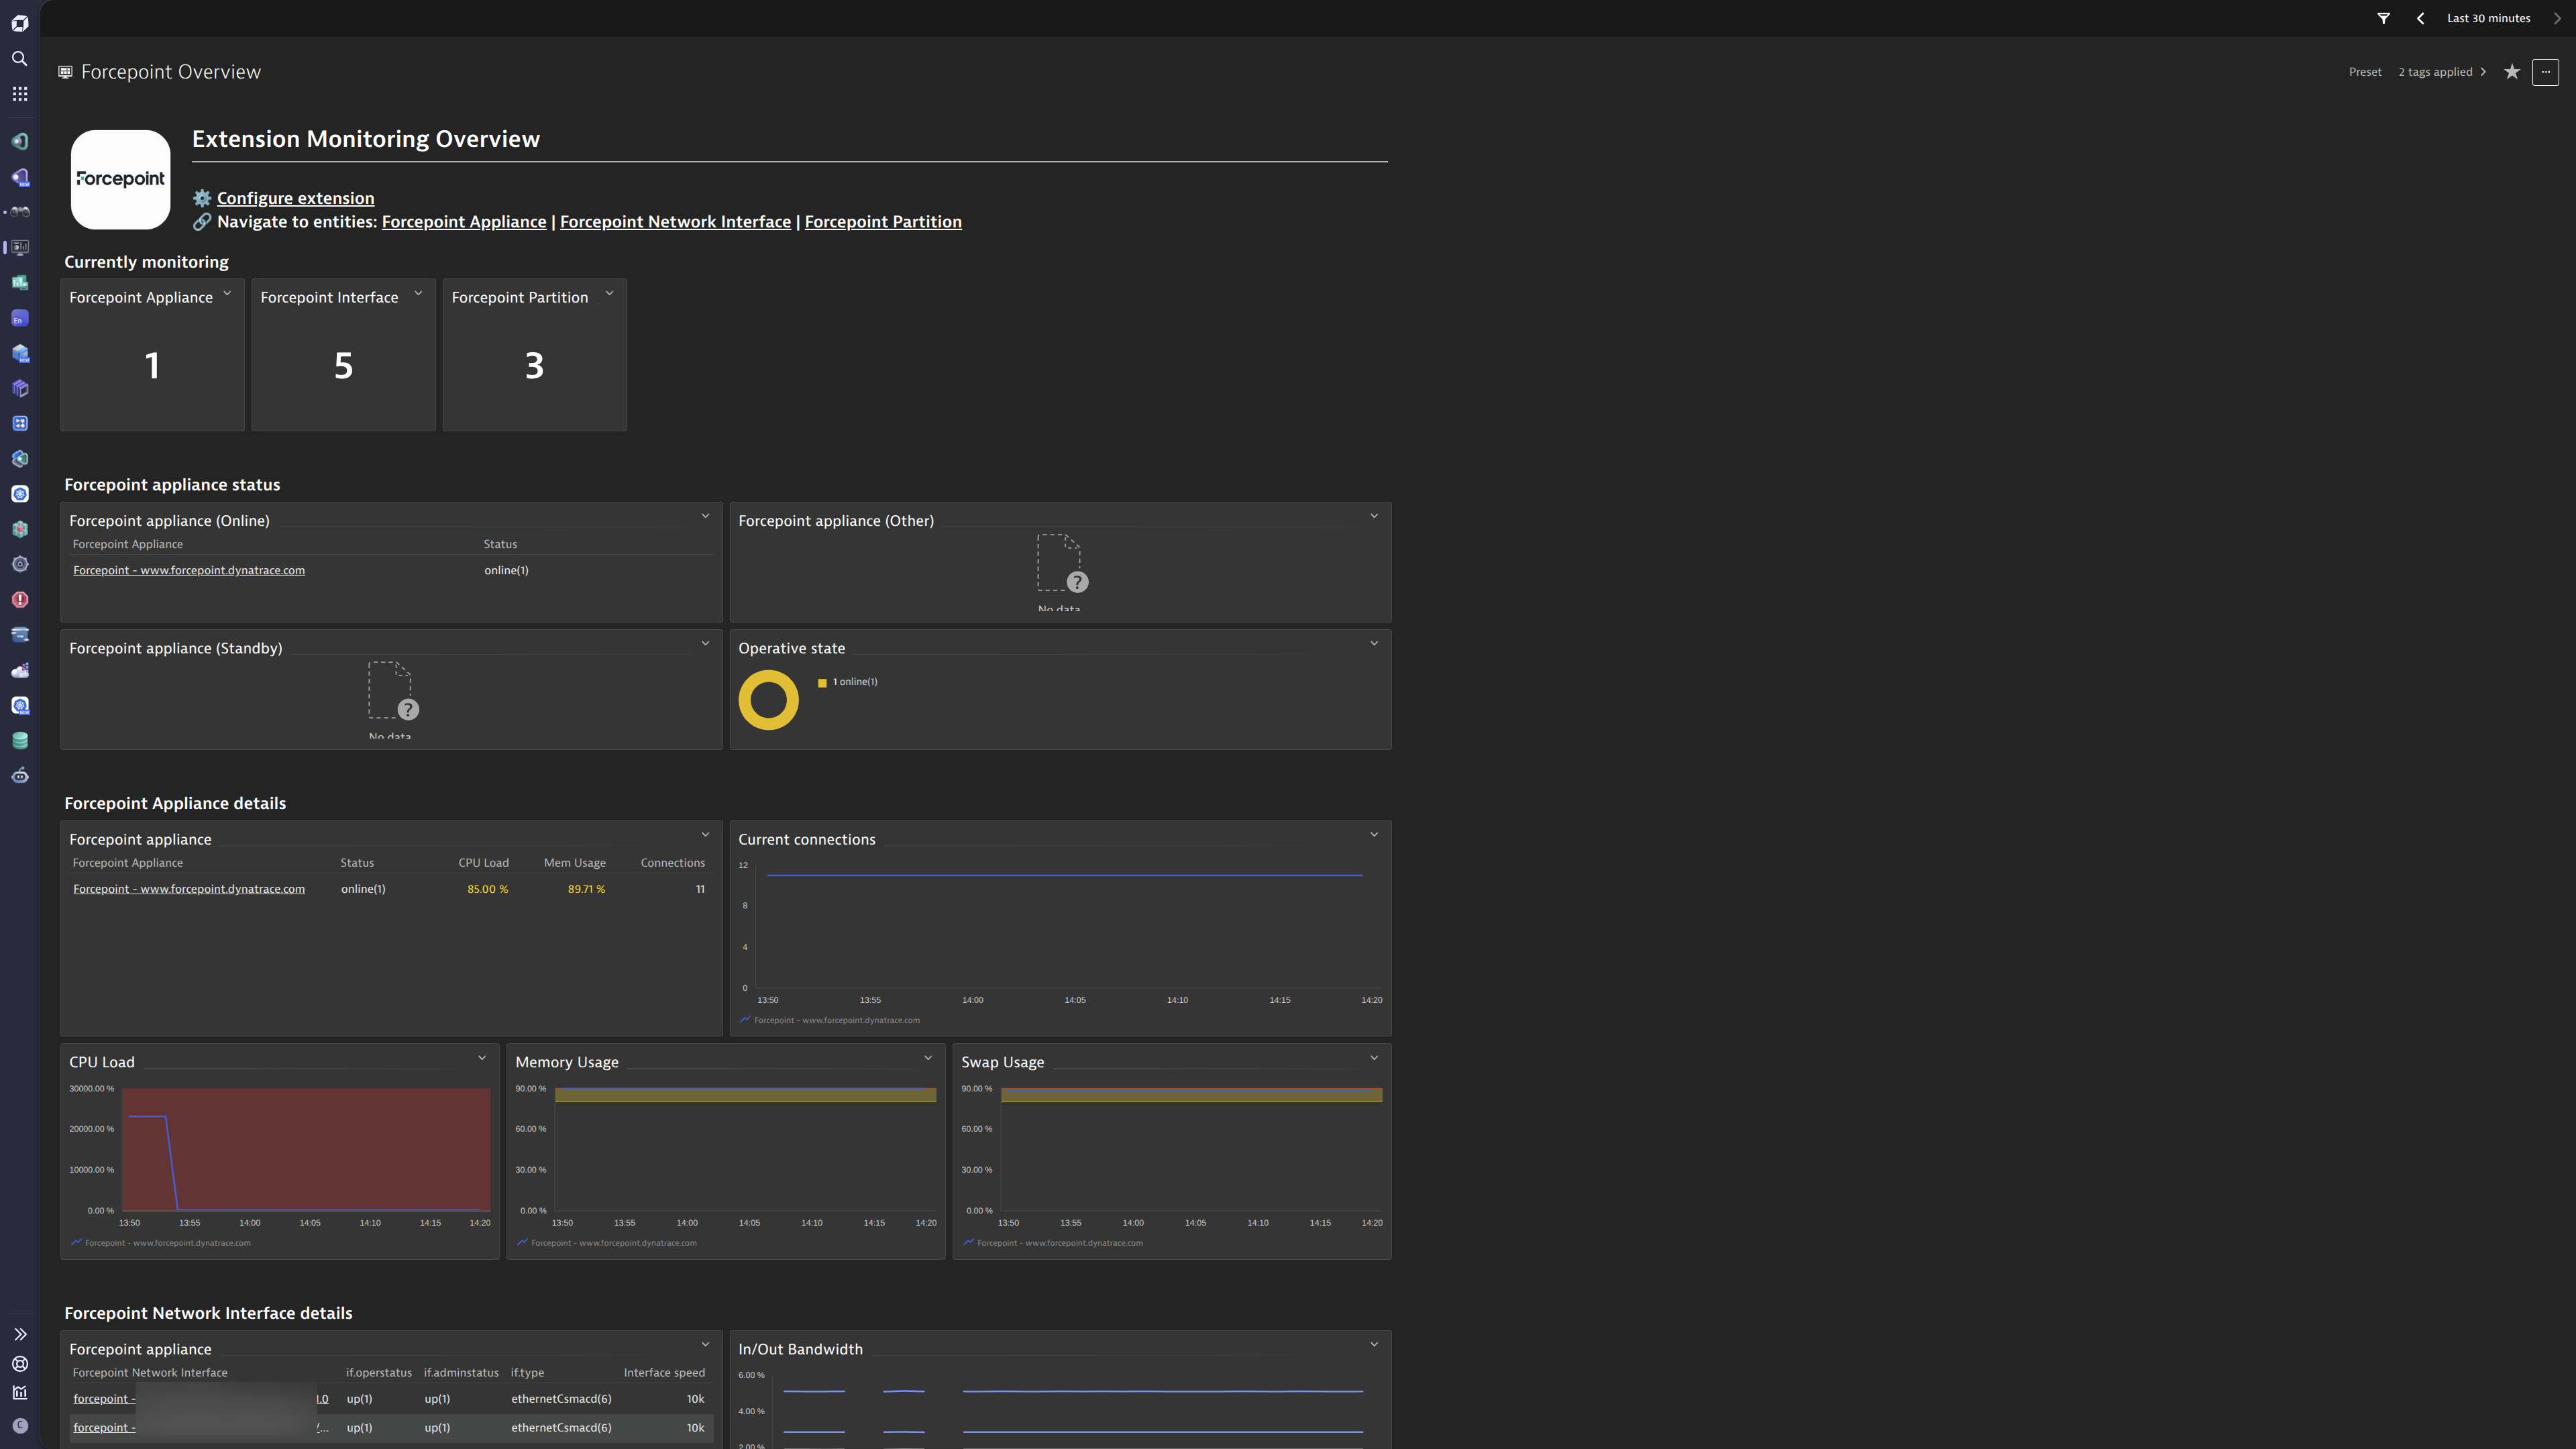This screenshot has width=2576, height=1449.
Task: Click the 'if.operstatus' column header
Action: click(x=379, y=1373)
